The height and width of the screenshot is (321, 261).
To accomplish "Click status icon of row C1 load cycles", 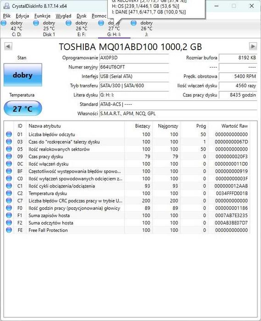I will coord(9,186).
